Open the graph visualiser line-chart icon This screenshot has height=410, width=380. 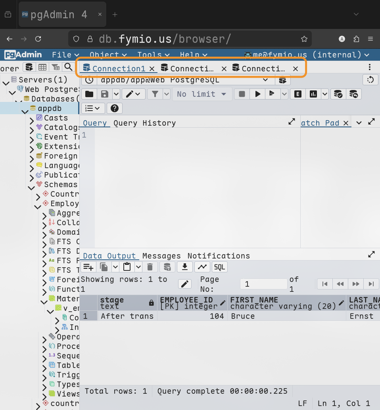[202, 267]
